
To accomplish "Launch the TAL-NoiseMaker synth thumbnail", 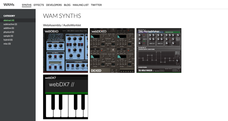I will point(159,50).
